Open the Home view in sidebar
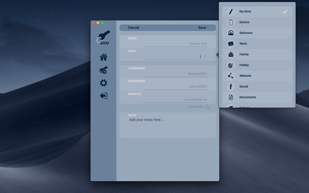Image resolution: width=309 pixels, height=193 pixels. click(103, 57)
